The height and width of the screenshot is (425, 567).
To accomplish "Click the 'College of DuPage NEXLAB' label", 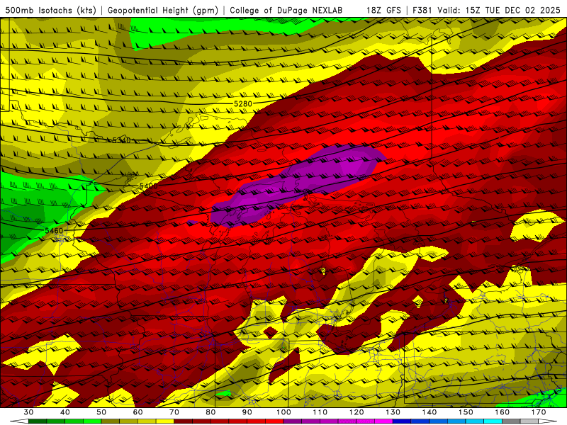I will pyautogui.click(x=286, y=11).
